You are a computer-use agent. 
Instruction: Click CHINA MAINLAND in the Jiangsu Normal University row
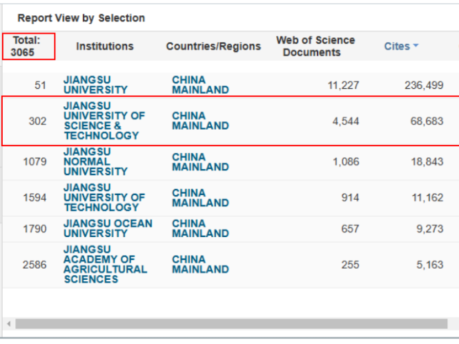[200, 162]
